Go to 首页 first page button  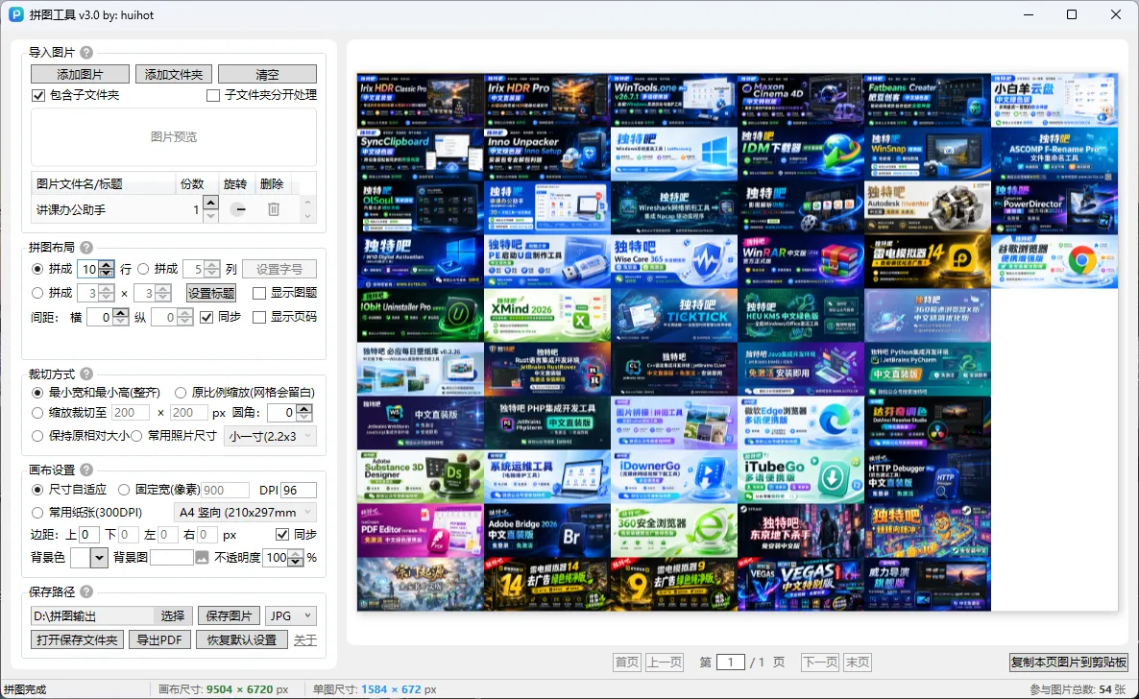627,662
